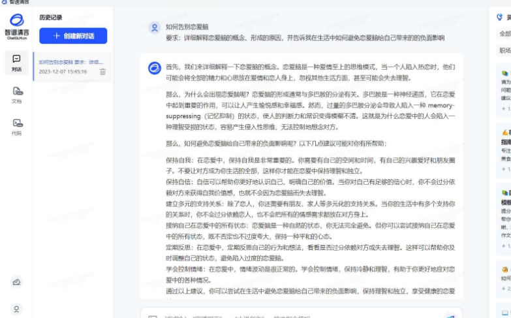The width and height of the screenshot is (511, 318).
Task: Switch to the 代码 code tab
Action: pyautogui.click(x=16, y=127)
